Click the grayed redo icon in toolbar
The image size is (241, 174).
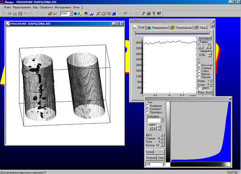click(136, 13)
